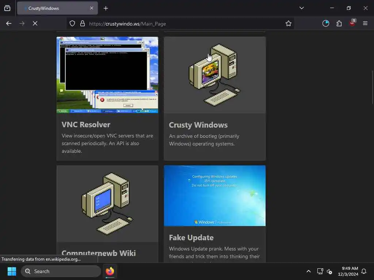The width and height of the screenshot is (374, 280).
Task: Click the Firefox taskbar icon
Action: click(110, 271)
